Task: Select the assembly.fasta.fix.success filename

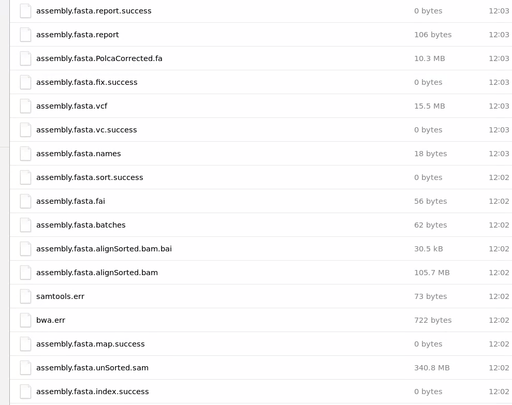Action: 87,82
